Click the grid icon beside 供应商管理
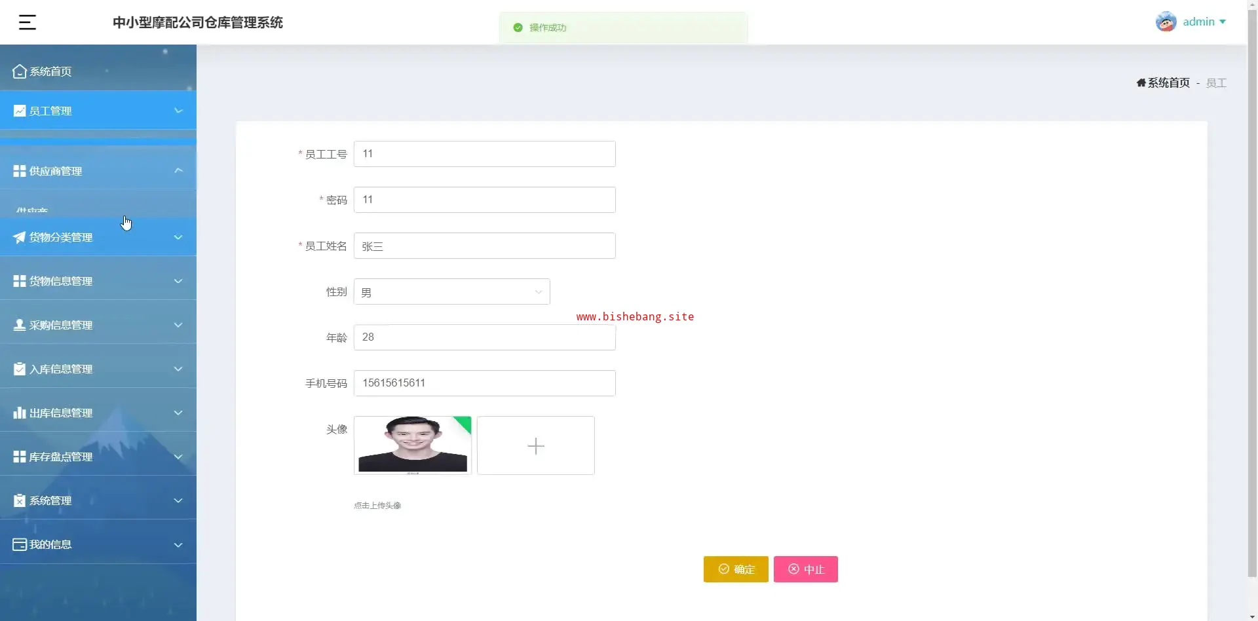Screen dimensions: 1258x621 click(20, 171)
